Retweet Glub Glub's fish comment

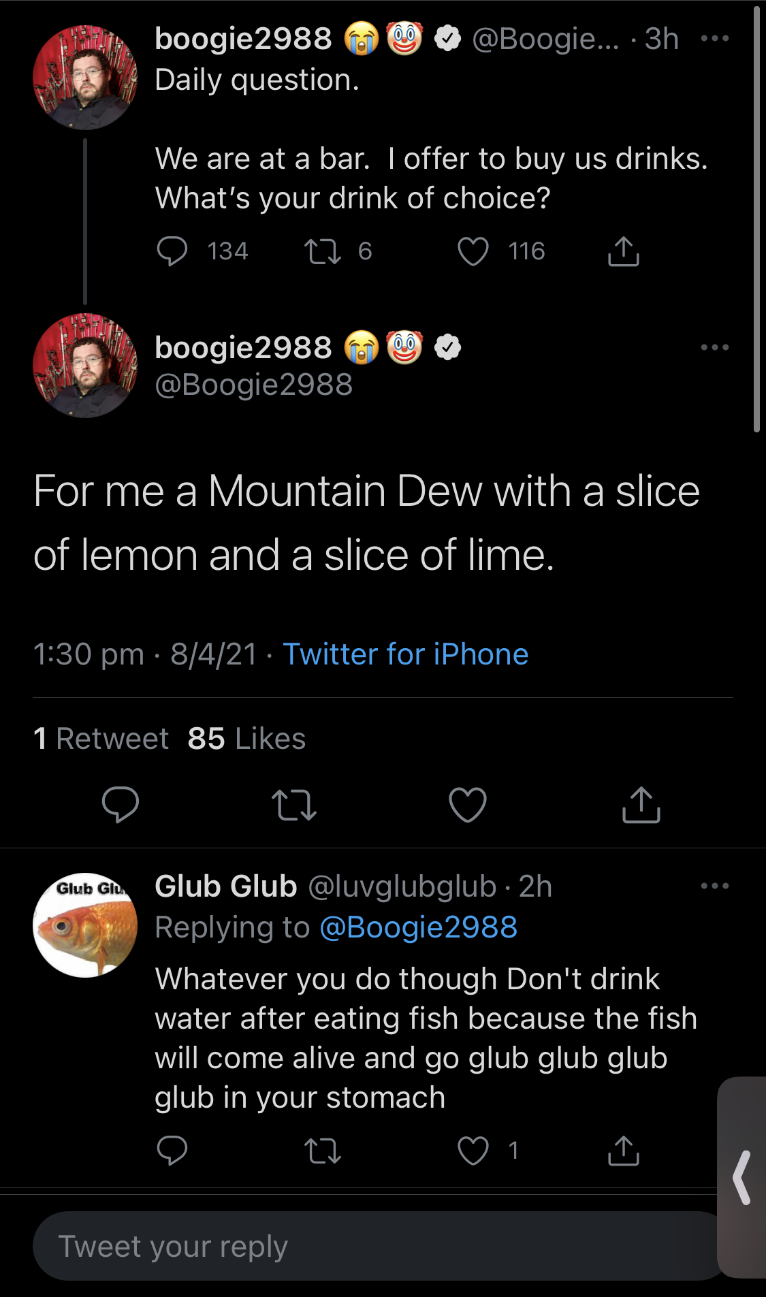click(x=322, y=1151)
